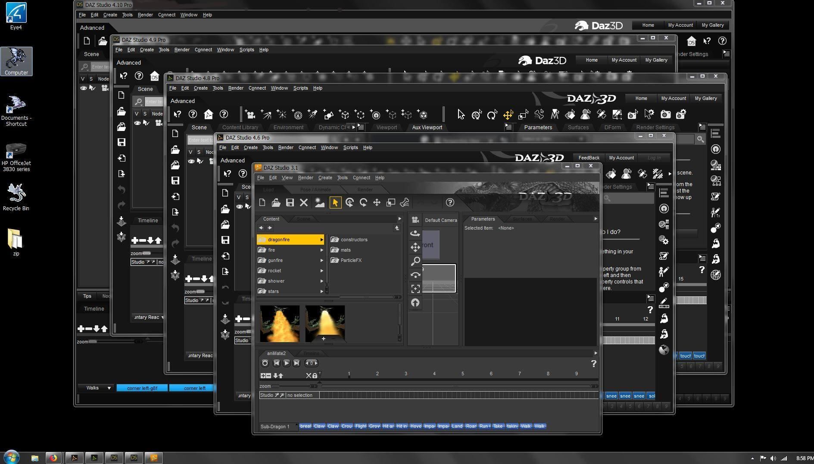Select the Scale tool in DAZ Studio 3.1 toolbar
Screen dimensions: 814x464
pyautogui.click(x=390, y=202)
